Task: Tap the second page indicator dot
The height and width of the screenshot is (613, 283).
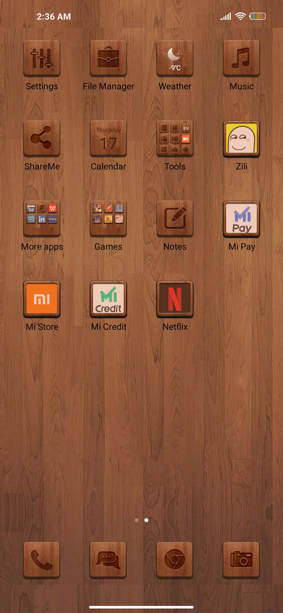Action: pyautogui.click(x=146, y=520)
